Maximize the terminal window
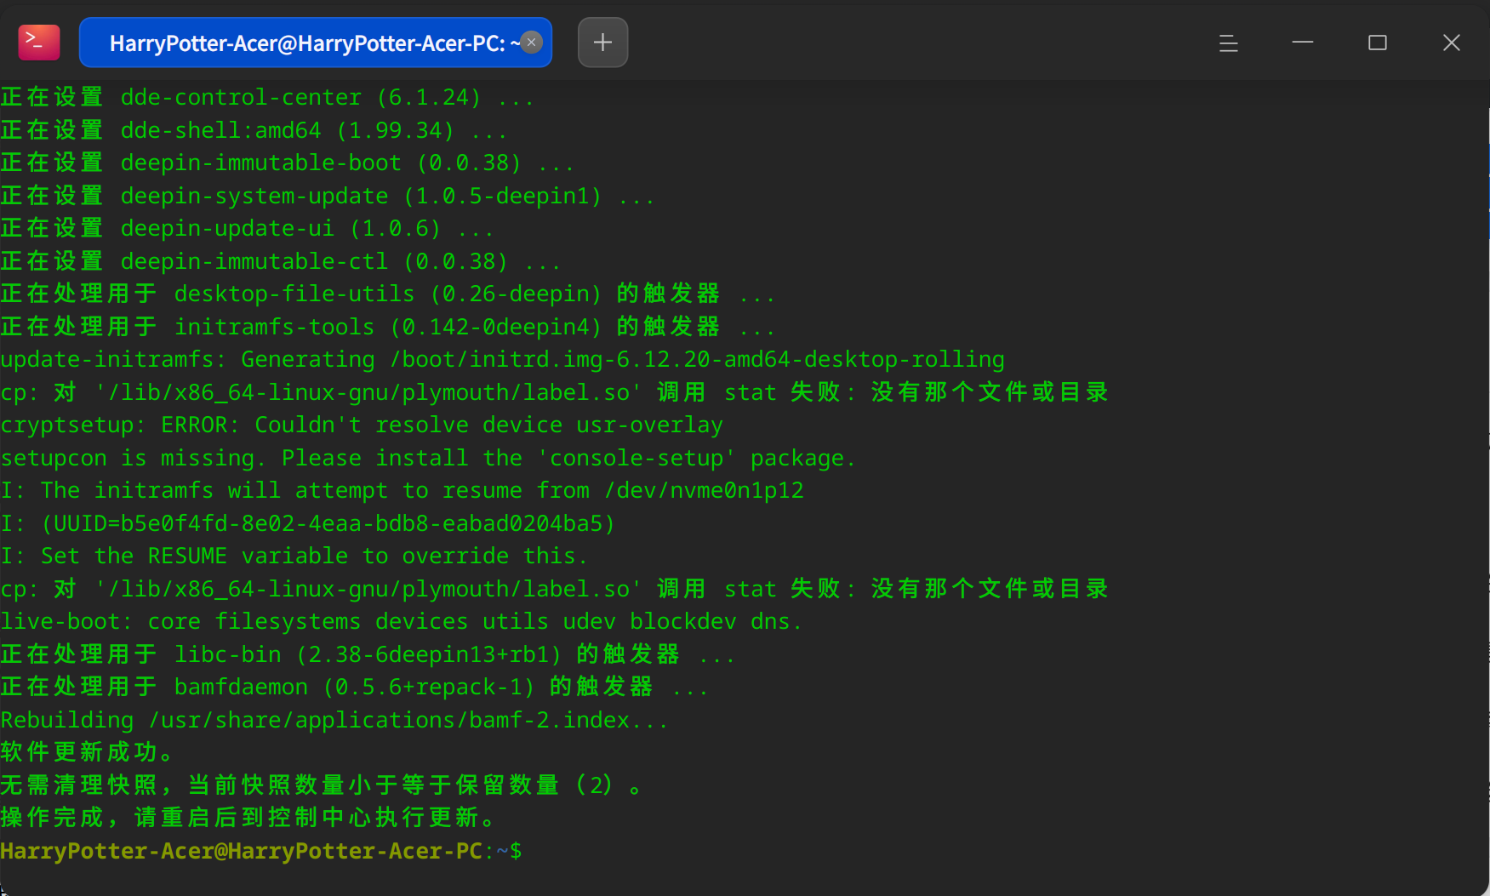Viewport: 1490px width, 896px height. [1378, 43]
